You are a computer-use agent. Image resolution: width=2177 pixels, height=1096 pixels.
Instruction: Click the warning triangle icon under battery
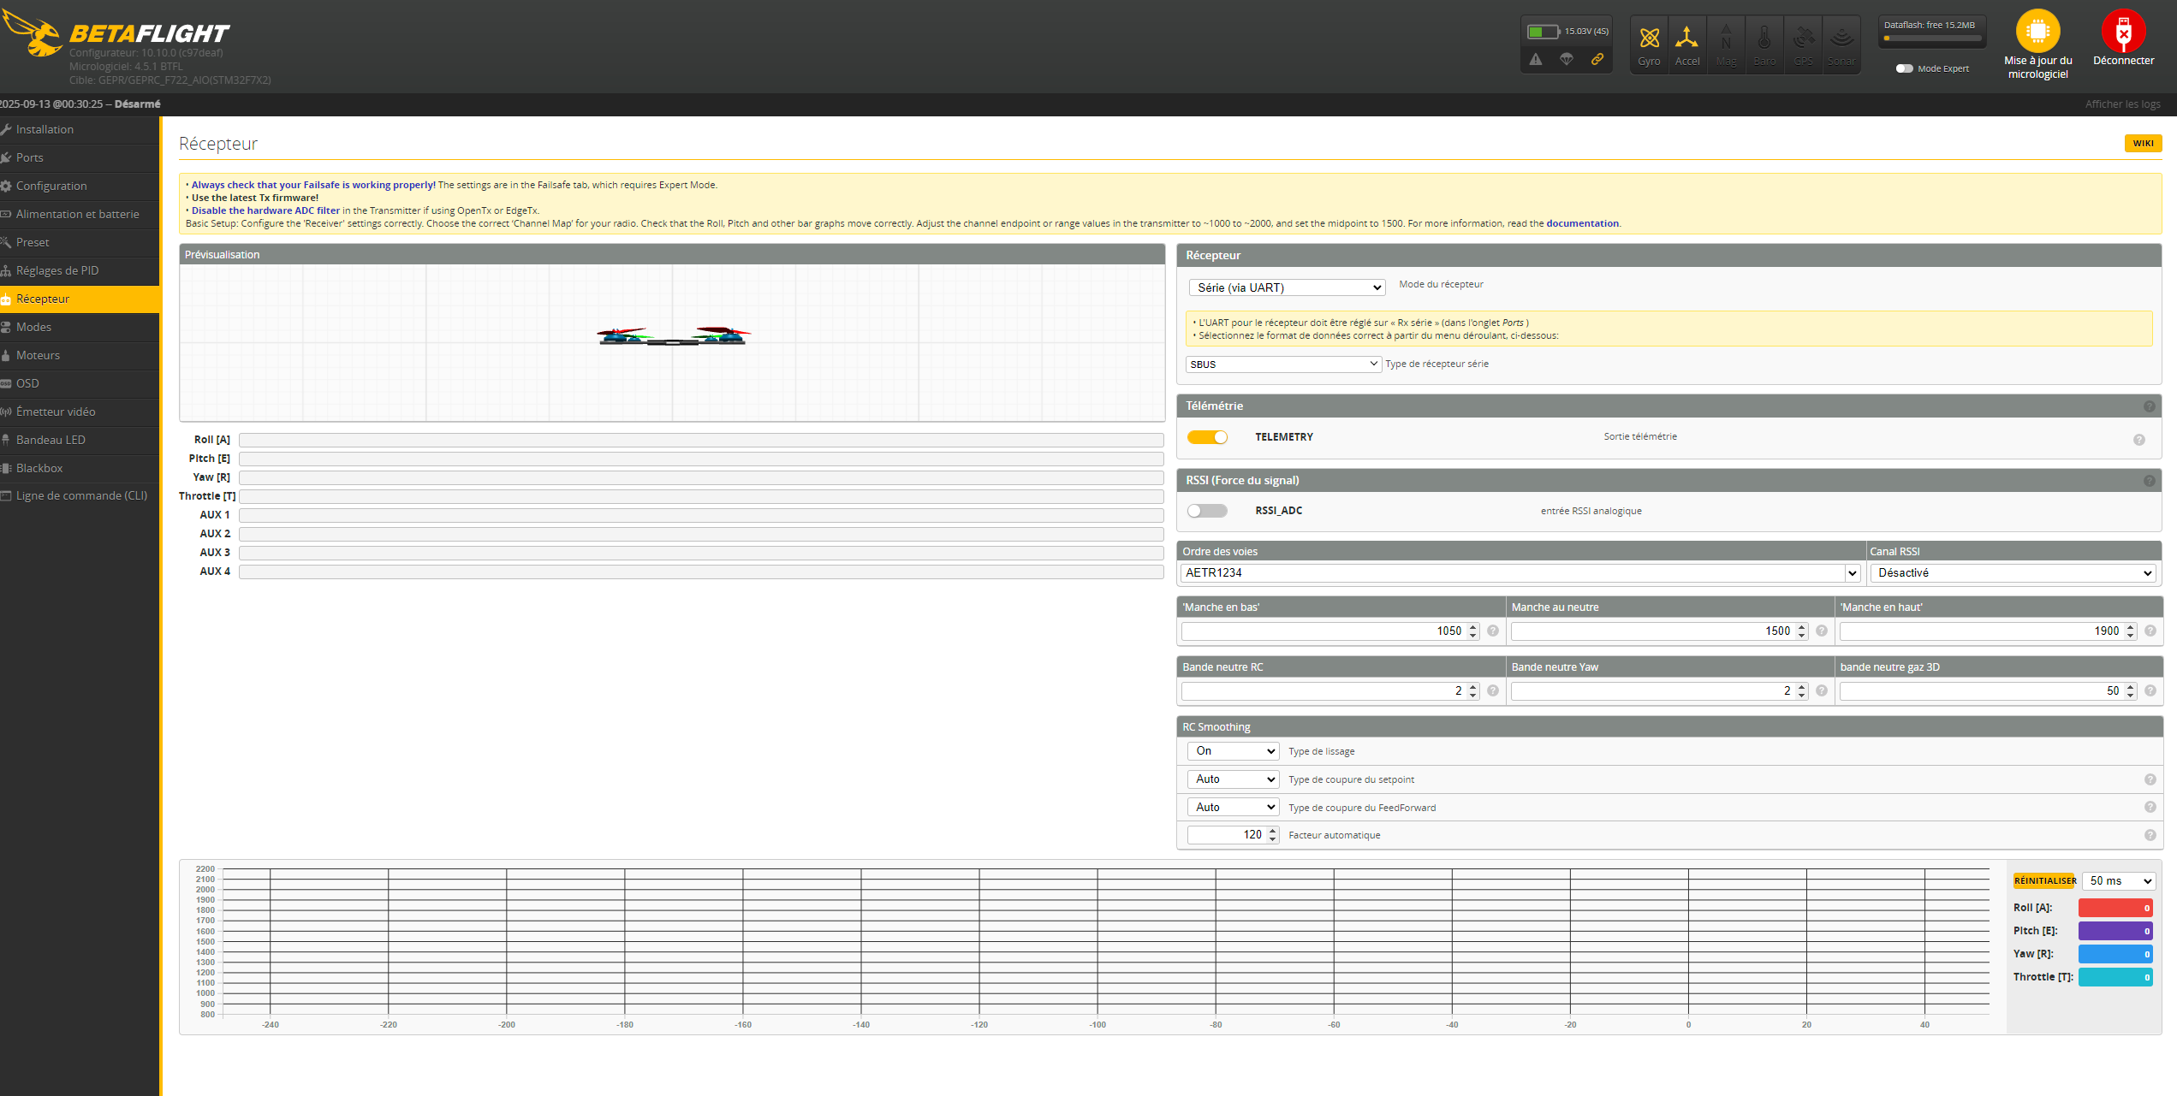pyautogui.click(x=1536, y=59)
